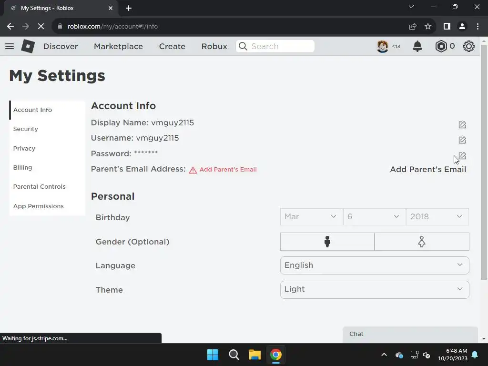Switch to the Security settings tab

(x=47, y=129)
